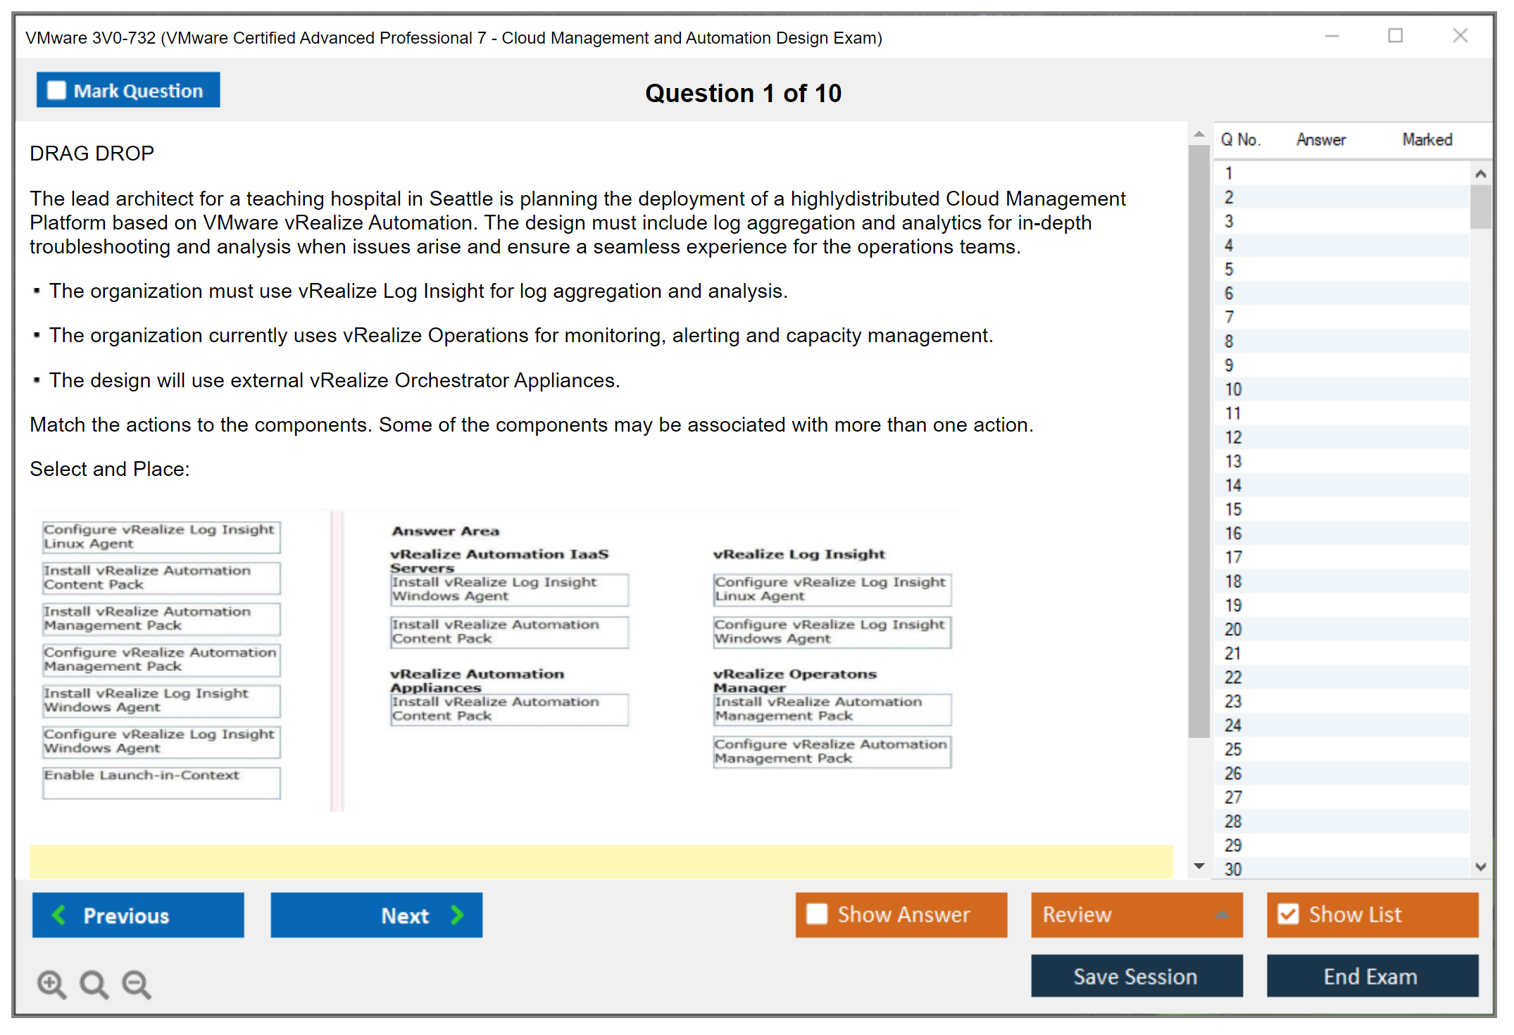Click question pane scroll-down arrow
The height and width of the screenshot is (1035, 1514).
point(1199,866)
